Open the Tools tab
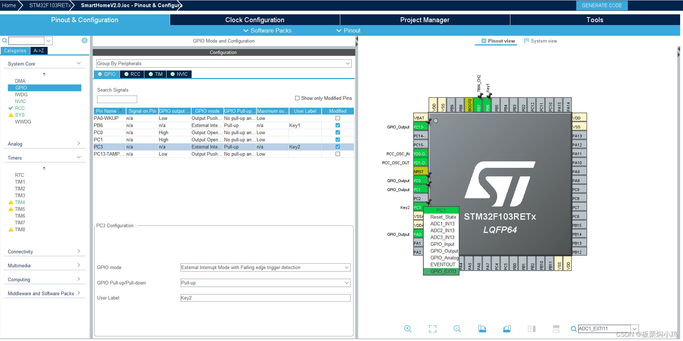The image size is (683, 341). (595, 20)
